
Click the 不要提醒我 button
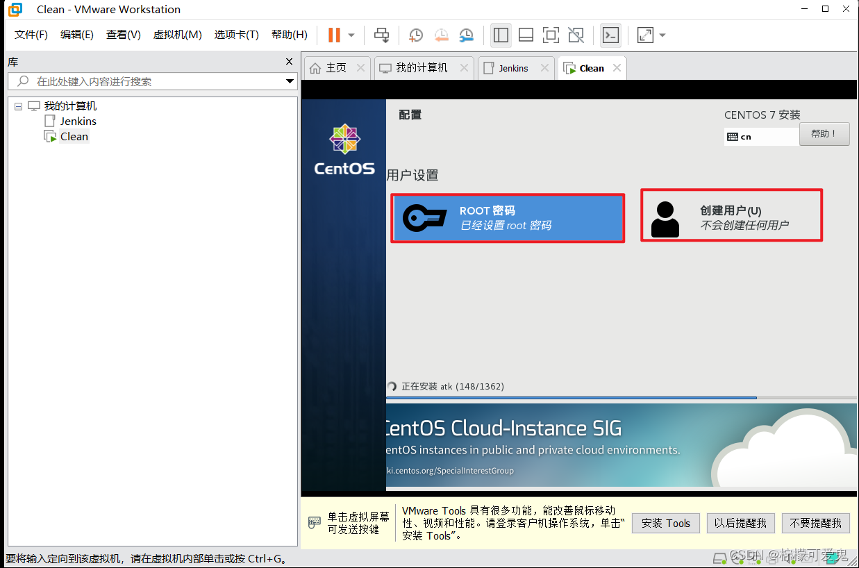(815, 524)
